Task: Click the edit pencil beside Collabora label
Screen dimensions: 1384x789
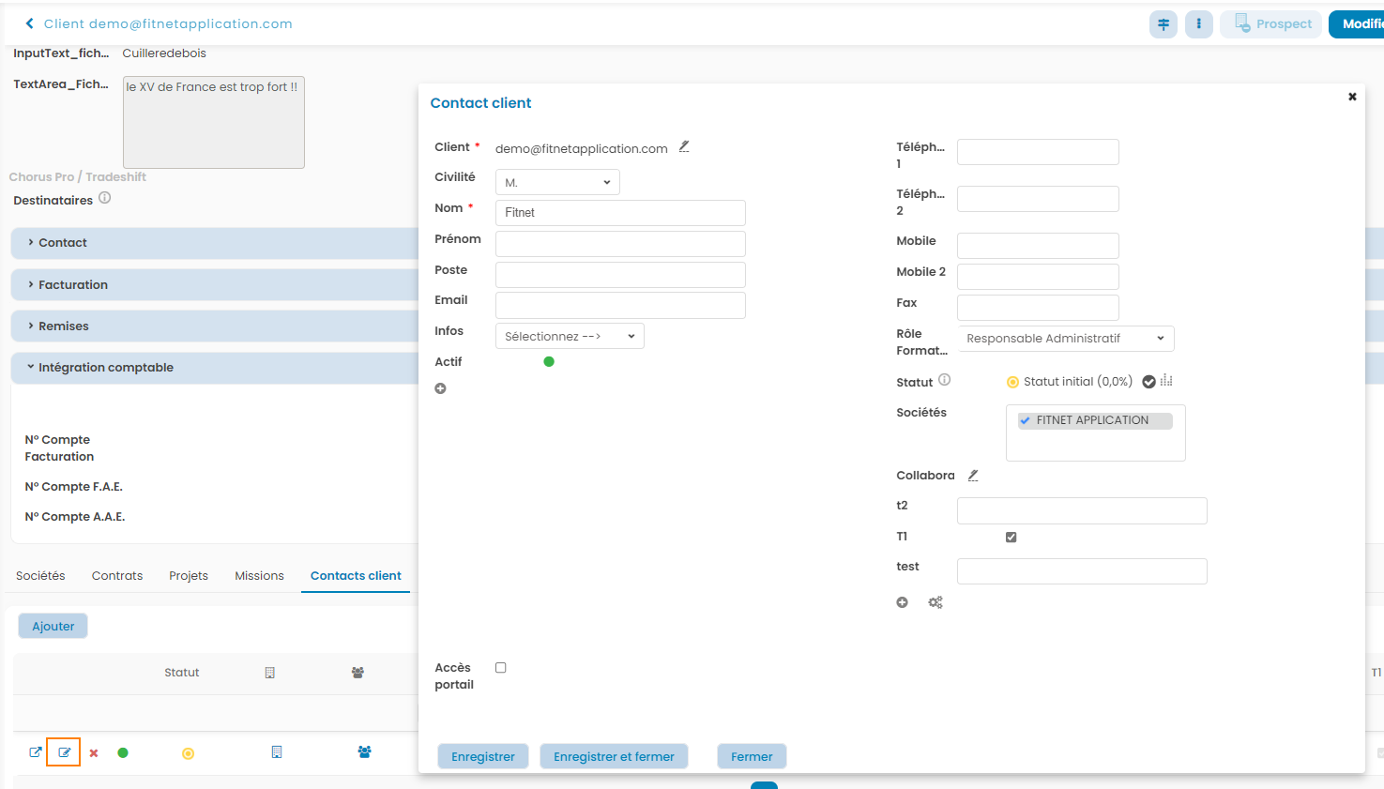Action: coord(973,476)
